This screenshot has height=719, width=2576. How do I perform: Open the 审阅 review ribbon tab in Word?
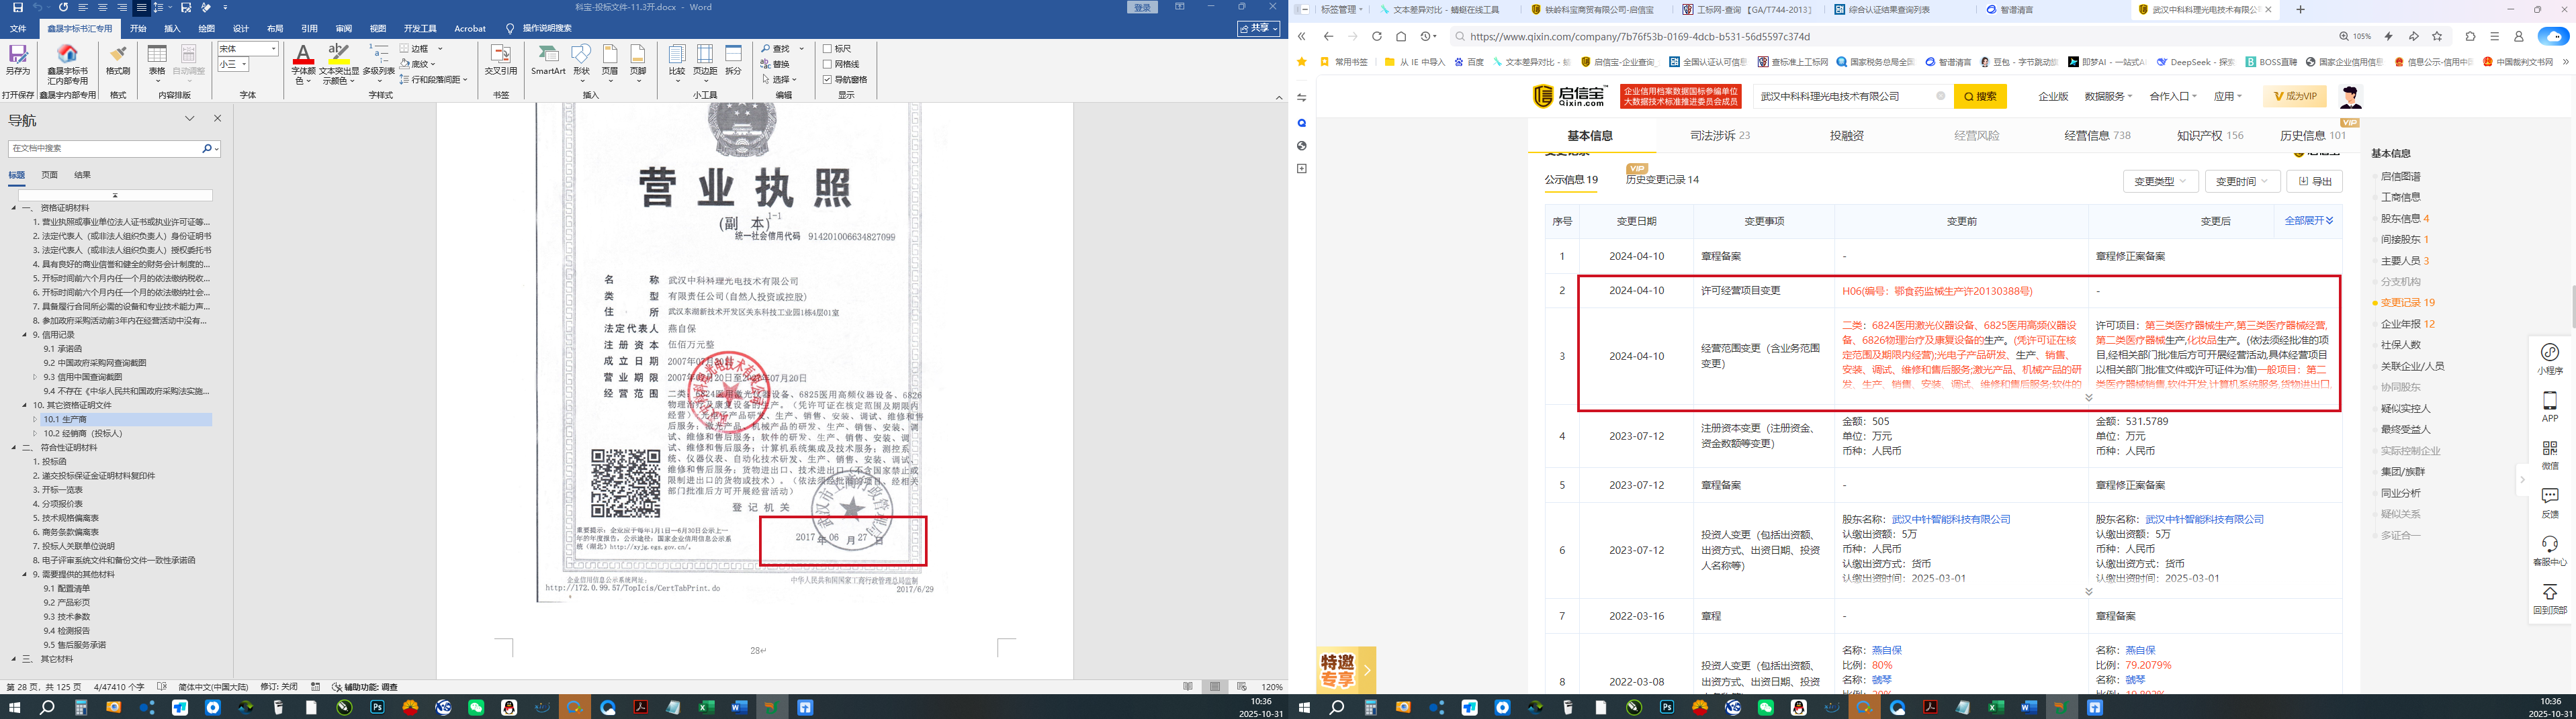coord(343,29)
